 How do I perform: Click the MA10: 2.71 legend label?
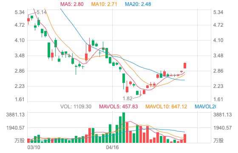pos(104,4)
